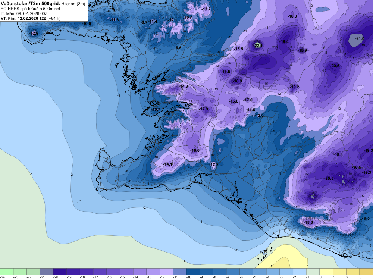Image resolution: width=373 pixels, height=279 pixels.
Task: Click the -12.0 temperature value
Action: coord(259,115)
